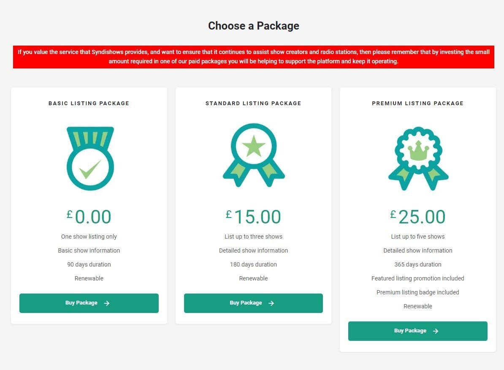Click Buy Package for the Premium Listing Package
Image resolution: width=504 pixels, height=370 pixels.
tap(417, 331)
